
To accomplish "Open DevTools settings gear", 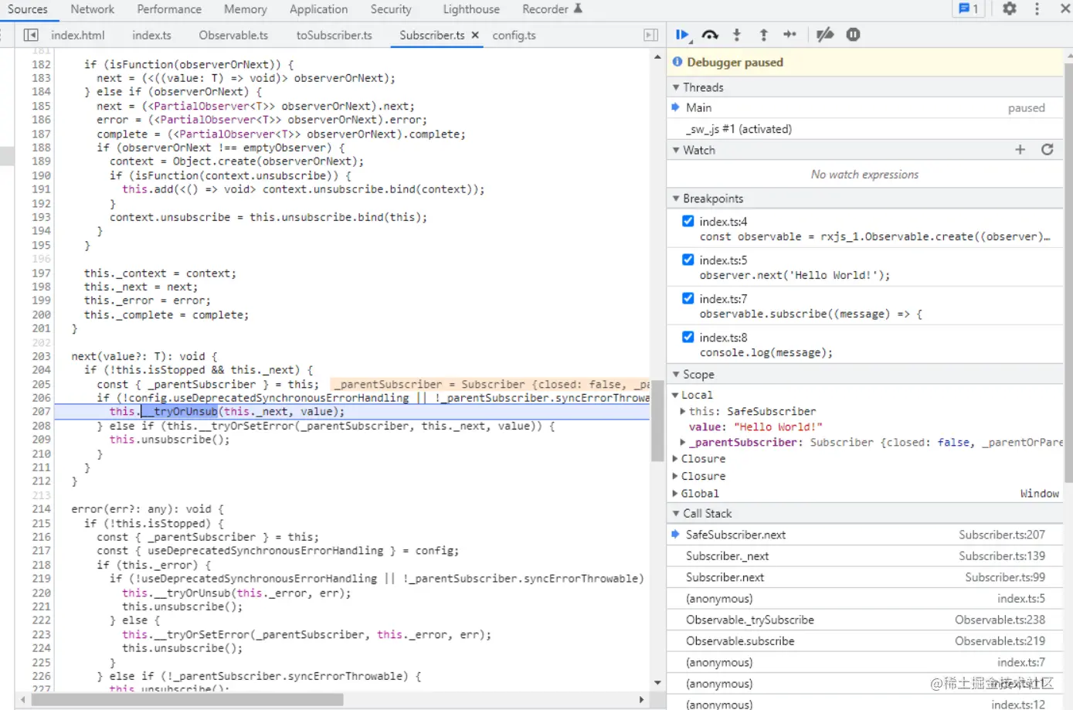I will pyautogui.click(x=1009, y=9).
